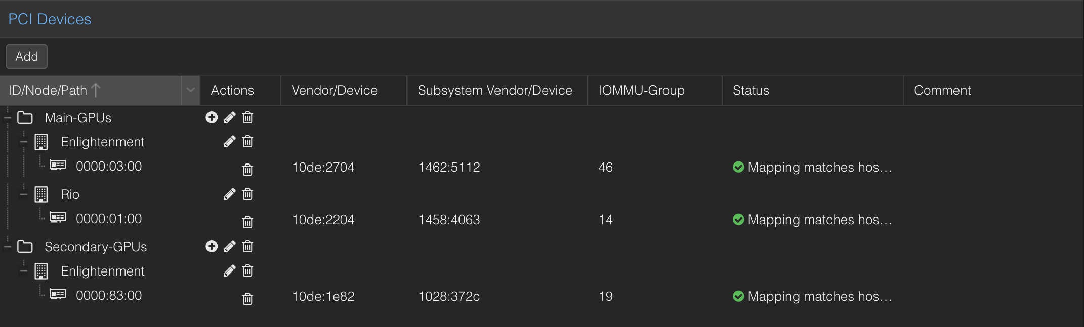This screenshot has height=327, width=1084.
Task: Delete the Secondary-GPUs mapping trash icon
Action: coord(247,247)
